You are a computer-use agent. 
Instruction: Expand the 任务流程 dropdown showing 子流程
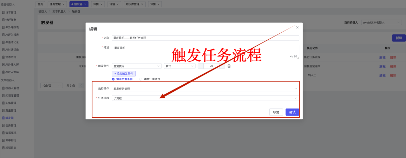click(x=205, y=98)
